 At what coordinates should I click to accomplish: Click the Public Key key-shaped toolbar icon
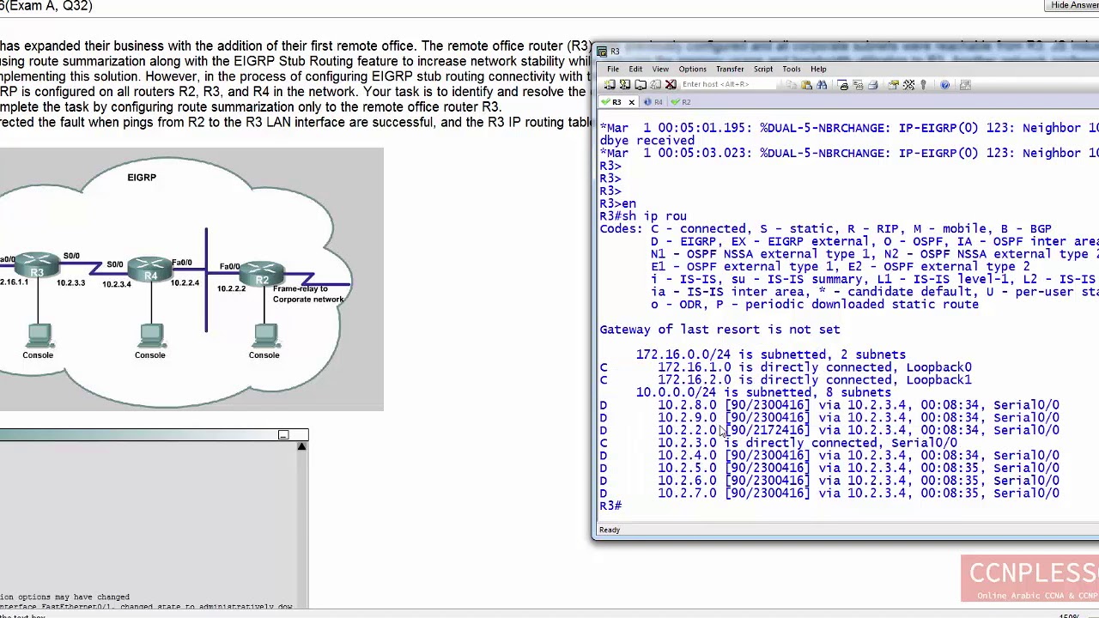tap(923, 84)
